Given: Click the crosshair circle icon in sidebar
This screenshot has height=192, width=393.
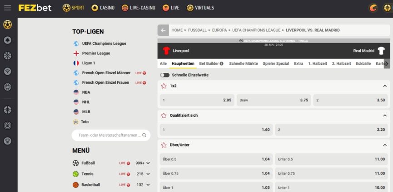Looking at the screenshot, I should [x=8, y=110].
